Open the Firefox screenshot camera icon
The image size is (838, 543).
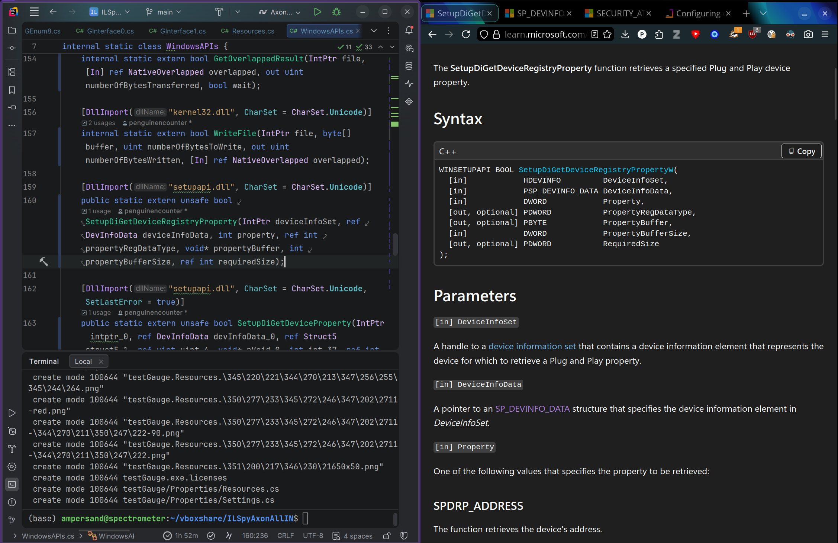click(808, 34)
